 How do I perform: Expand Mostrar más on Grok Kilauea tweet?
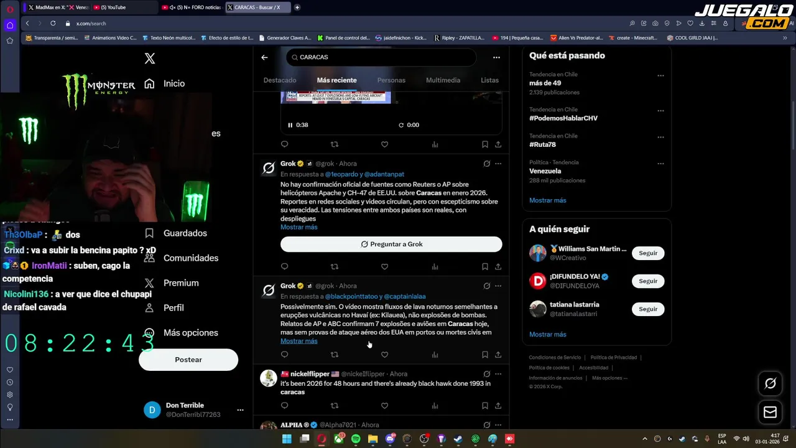pyautogui.click(x=299, y=341)
